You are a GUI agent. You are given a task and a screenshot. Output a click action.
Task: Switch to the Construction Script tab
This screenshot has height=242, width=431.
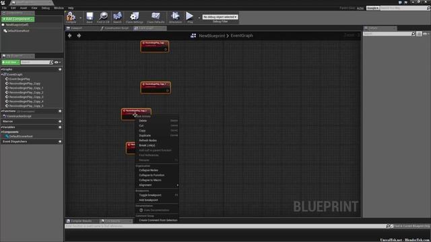click(x=116, y=28)
